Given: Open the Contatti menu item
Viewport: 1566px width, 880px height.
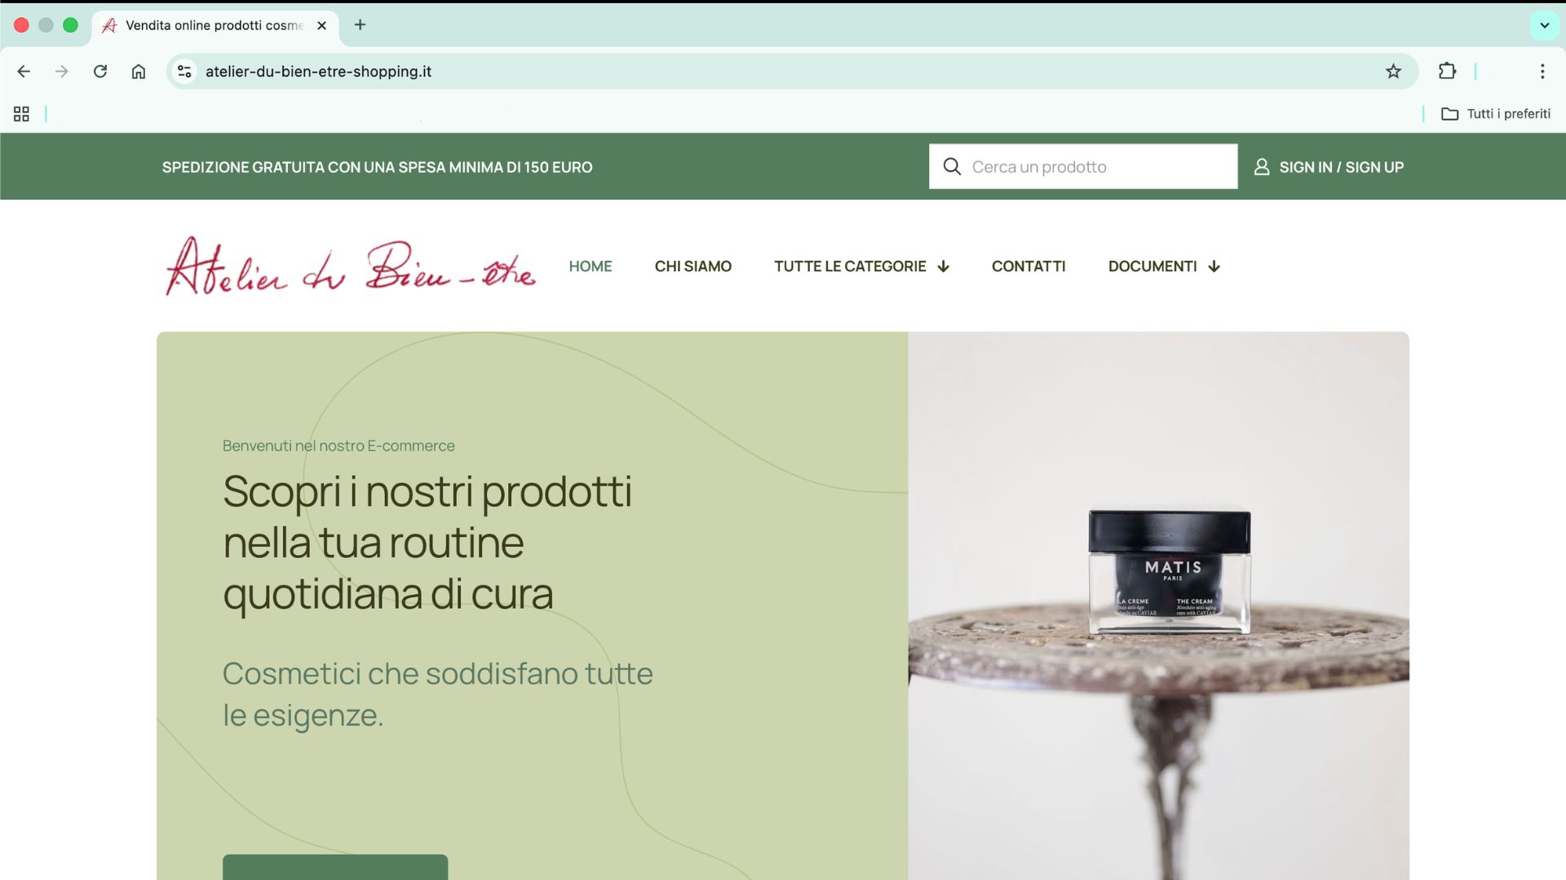Looking at the screenshot, I should pos(1029,266).
